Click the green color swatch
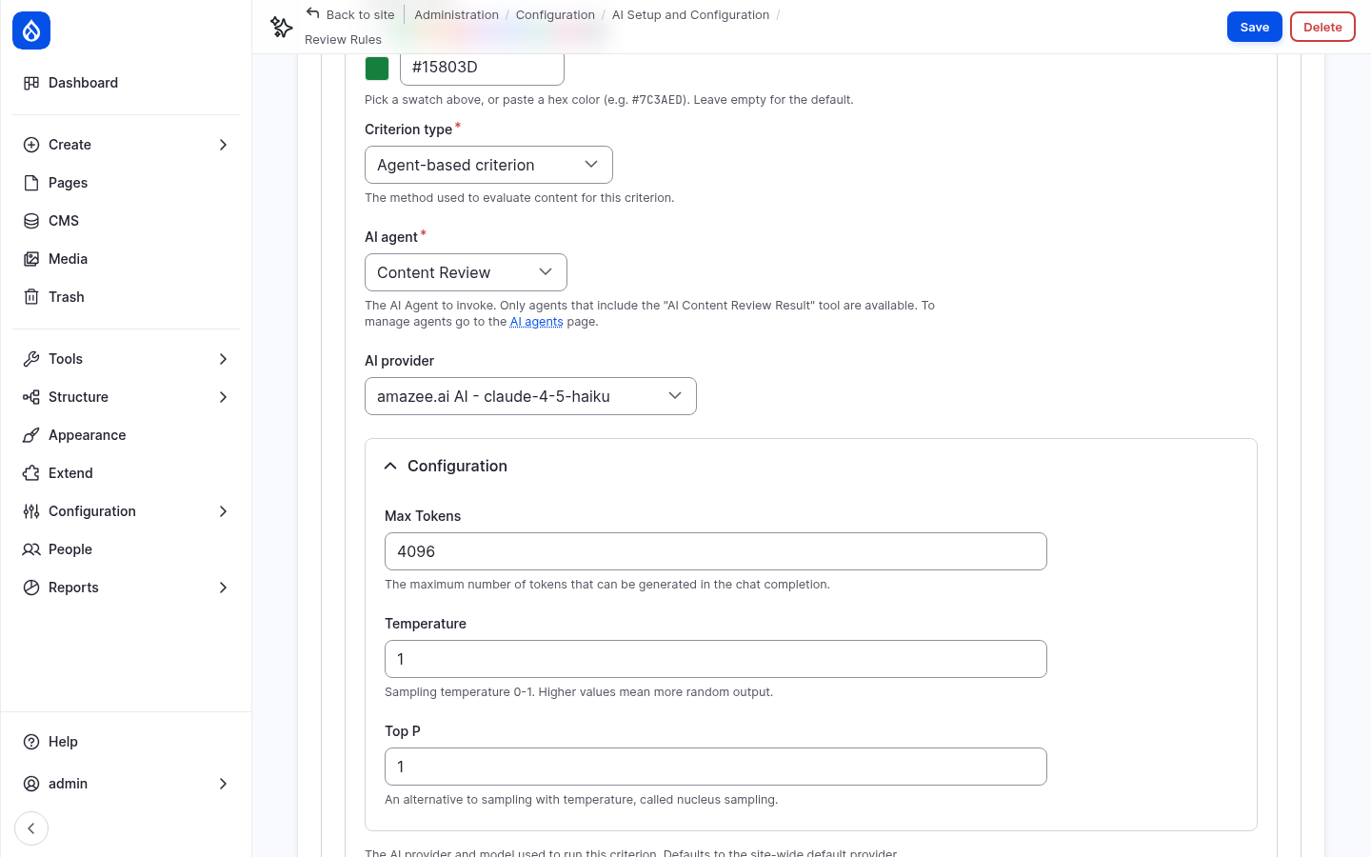The image size is (1371, 857). pyautogui.click(x=377, y=69)
